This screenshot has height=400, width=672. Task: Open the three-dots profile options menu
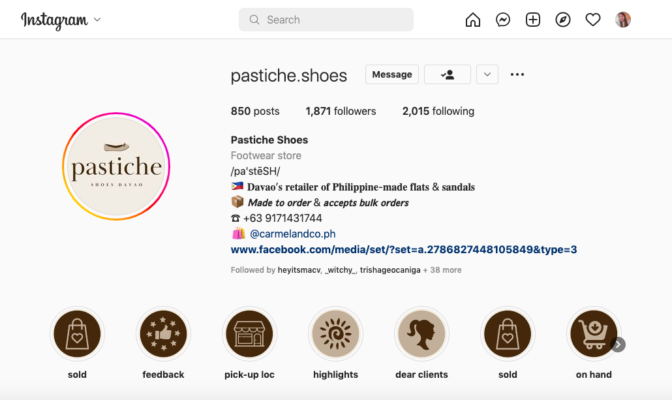517,74
